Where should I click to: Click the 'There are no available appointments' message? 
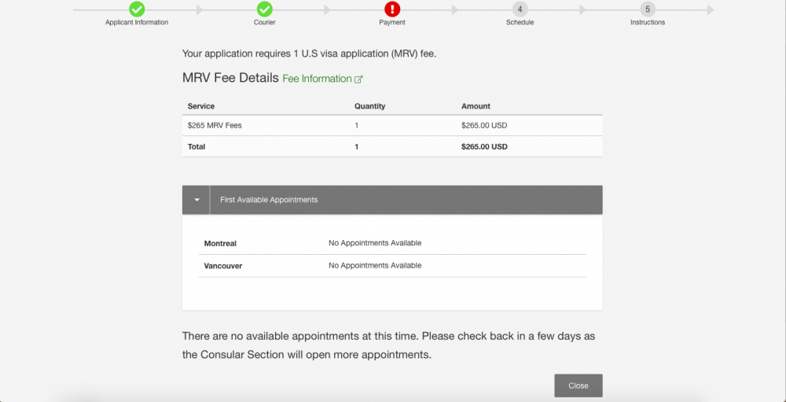pyautogui.click(x=389, y=345)
